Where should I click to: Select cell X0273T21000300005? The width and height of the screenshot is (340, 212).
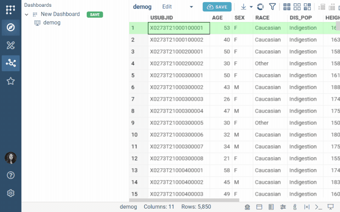[179, 123]
